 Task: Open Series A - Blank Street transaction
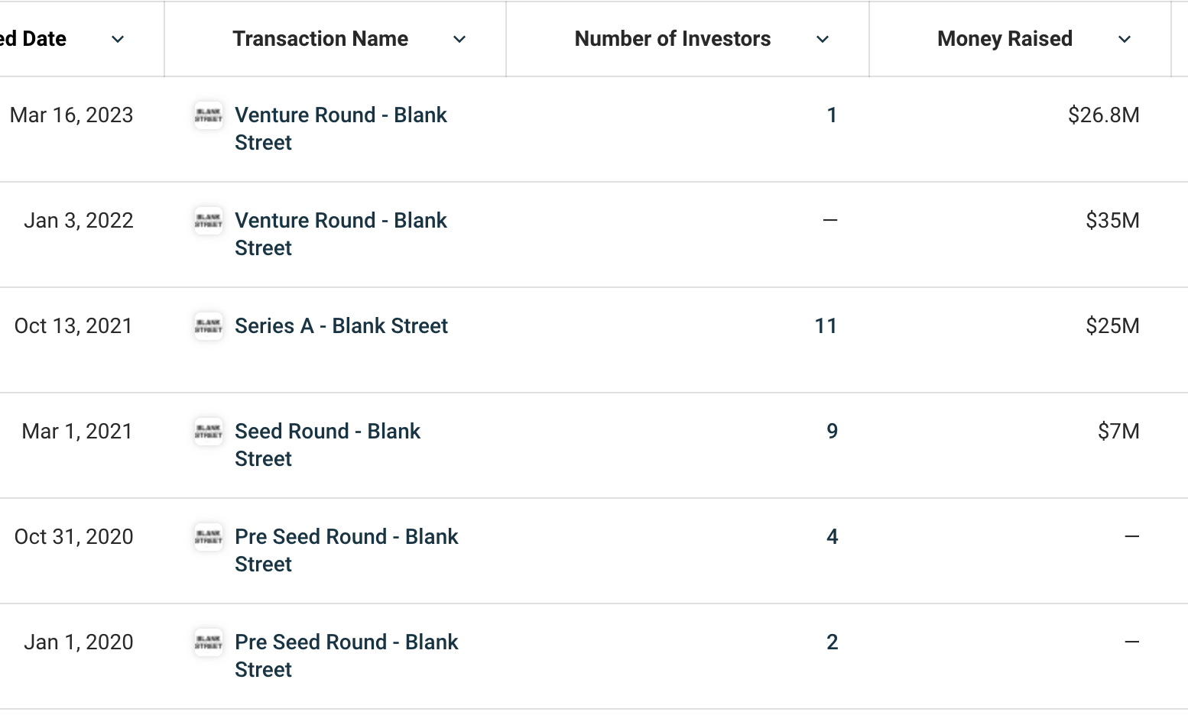point(341,326)
